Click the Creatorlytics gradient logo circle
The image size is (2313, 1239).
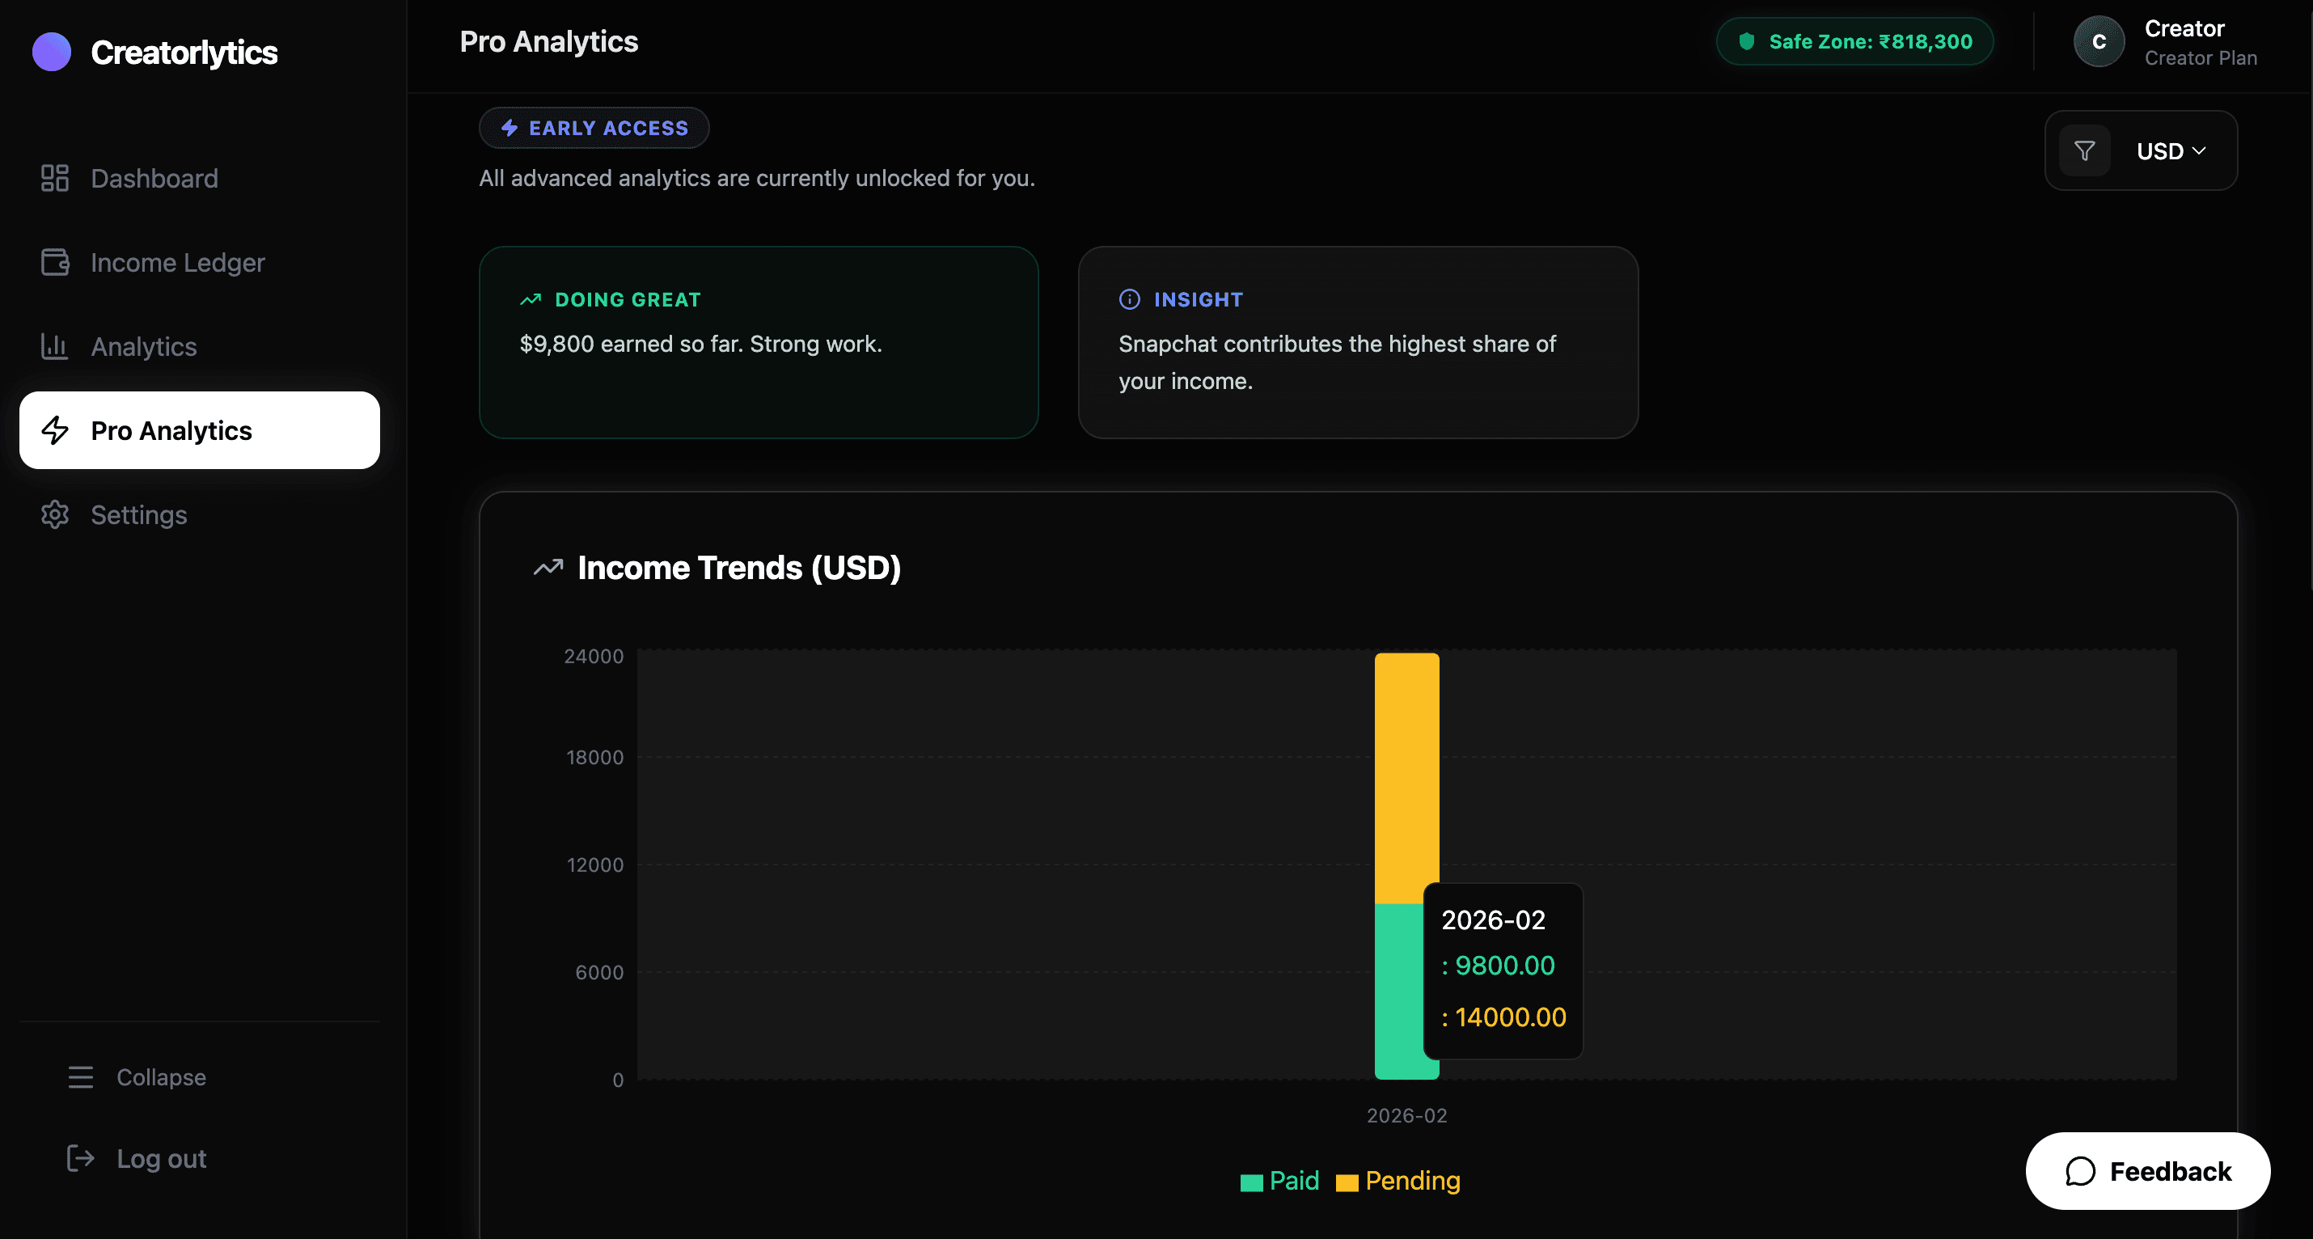(x=51, y=51)
